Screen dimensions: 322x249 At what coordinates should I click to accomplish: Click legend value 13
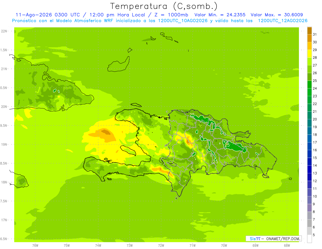pyautogui.click(x=315, y=173)
